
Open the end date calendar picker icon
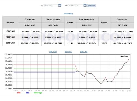point(85,5)
